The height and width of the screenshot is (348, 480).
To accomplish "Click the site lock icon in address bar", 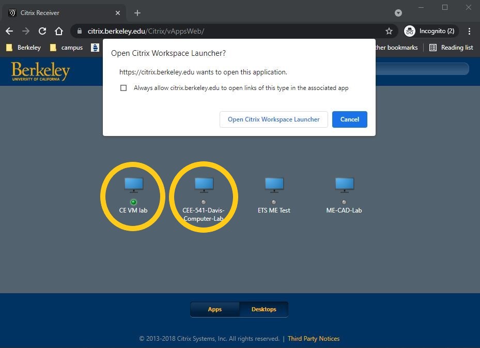I will click(80, 31).
